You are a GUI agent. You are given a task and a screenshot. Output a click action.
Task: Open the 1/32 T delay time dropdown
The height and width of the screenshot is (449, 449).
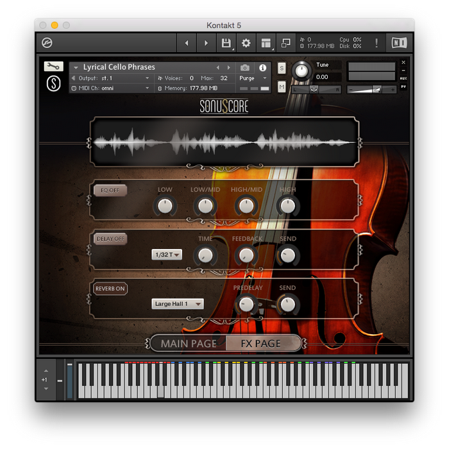point(167,255)
